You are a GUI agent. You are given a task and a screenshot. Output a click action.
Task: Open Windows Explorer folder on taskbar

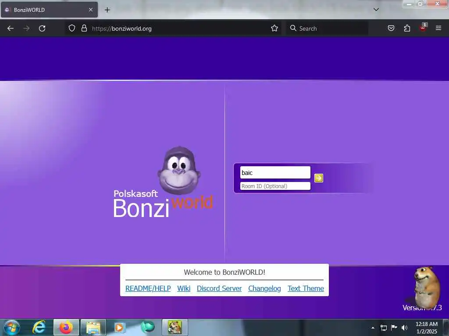point(93,327)
